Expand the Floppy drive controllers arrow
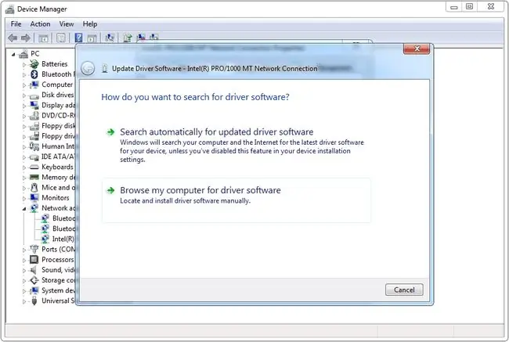The height and width of the screenshot is (342, 509). [x=24, y=137]
